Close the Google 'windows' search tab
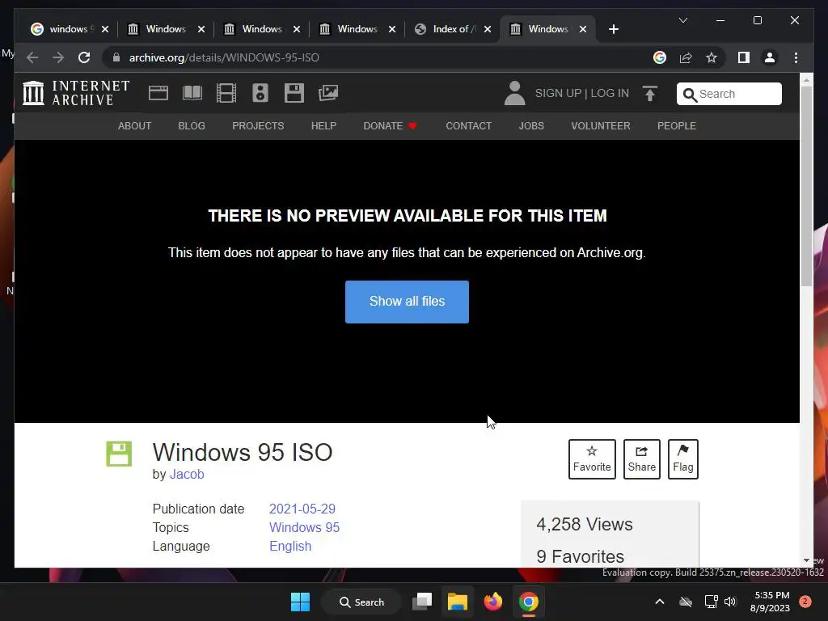 105,29
